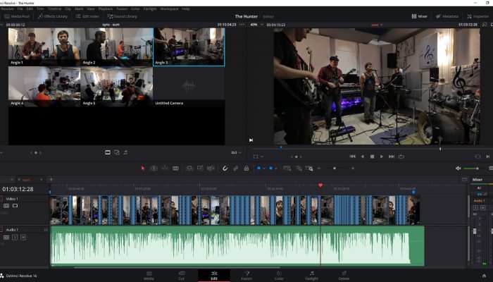The height and width of the screenshot is (282, 493).
Task: Open the Edit Index panel
Action: (87, 16)
